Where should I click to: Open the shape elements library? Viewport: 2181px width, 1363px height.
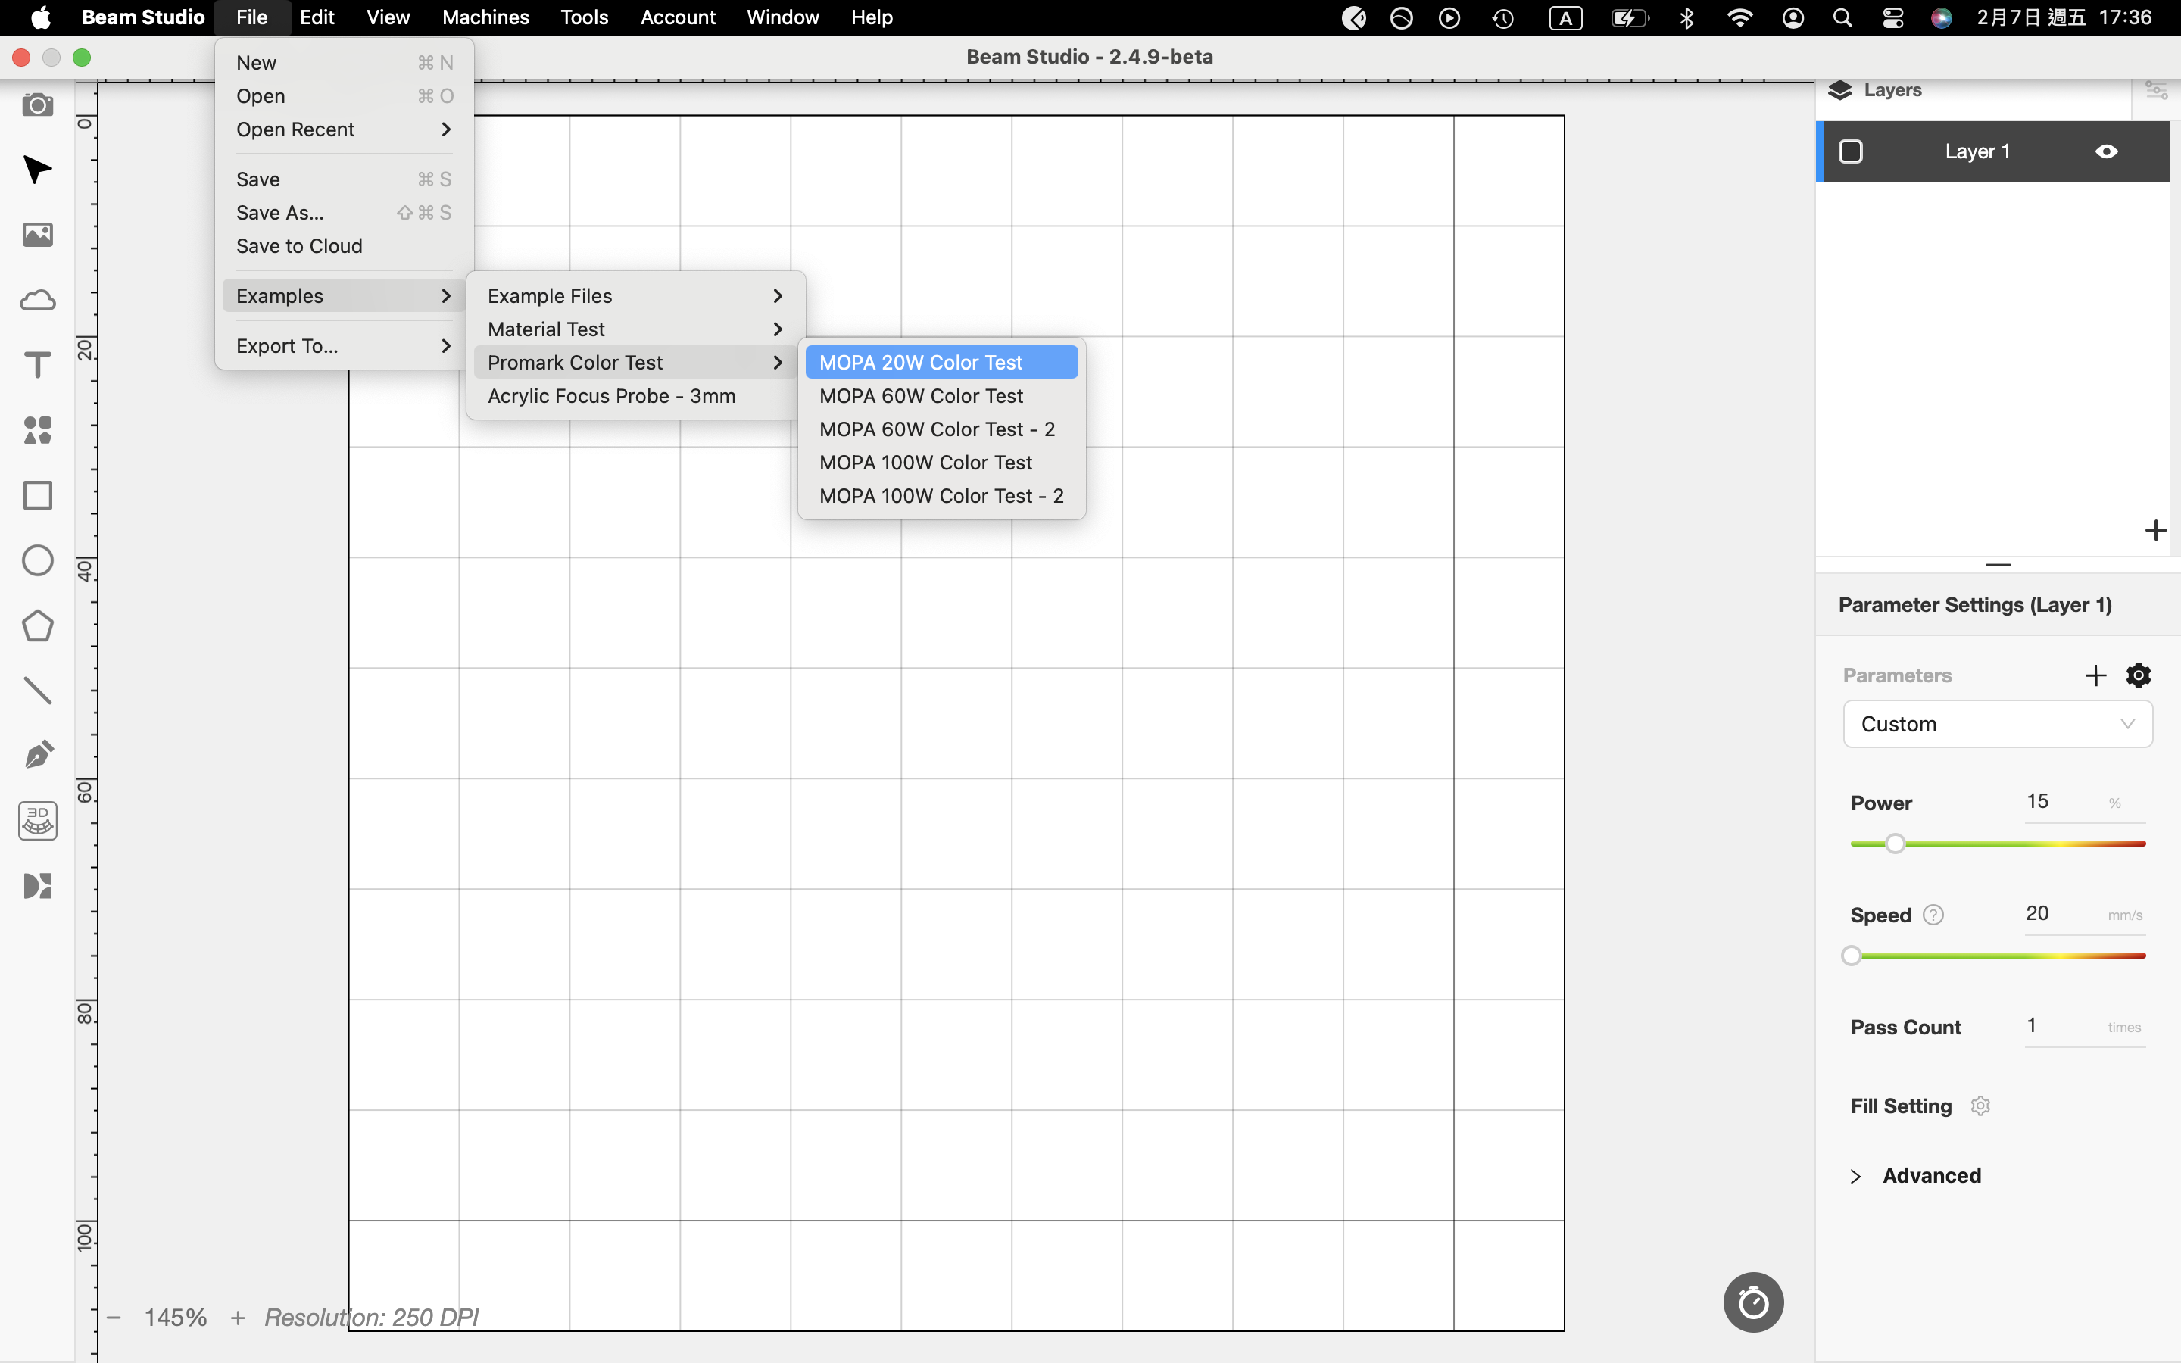coord(37,430)
